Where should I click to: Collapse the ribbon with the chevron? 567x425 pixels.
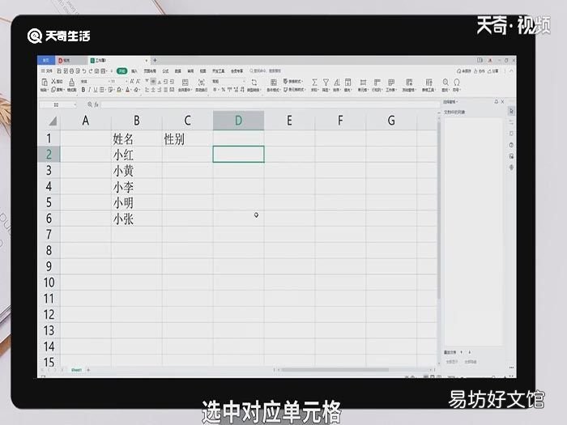pyautogui.click(x=511, y=71)
